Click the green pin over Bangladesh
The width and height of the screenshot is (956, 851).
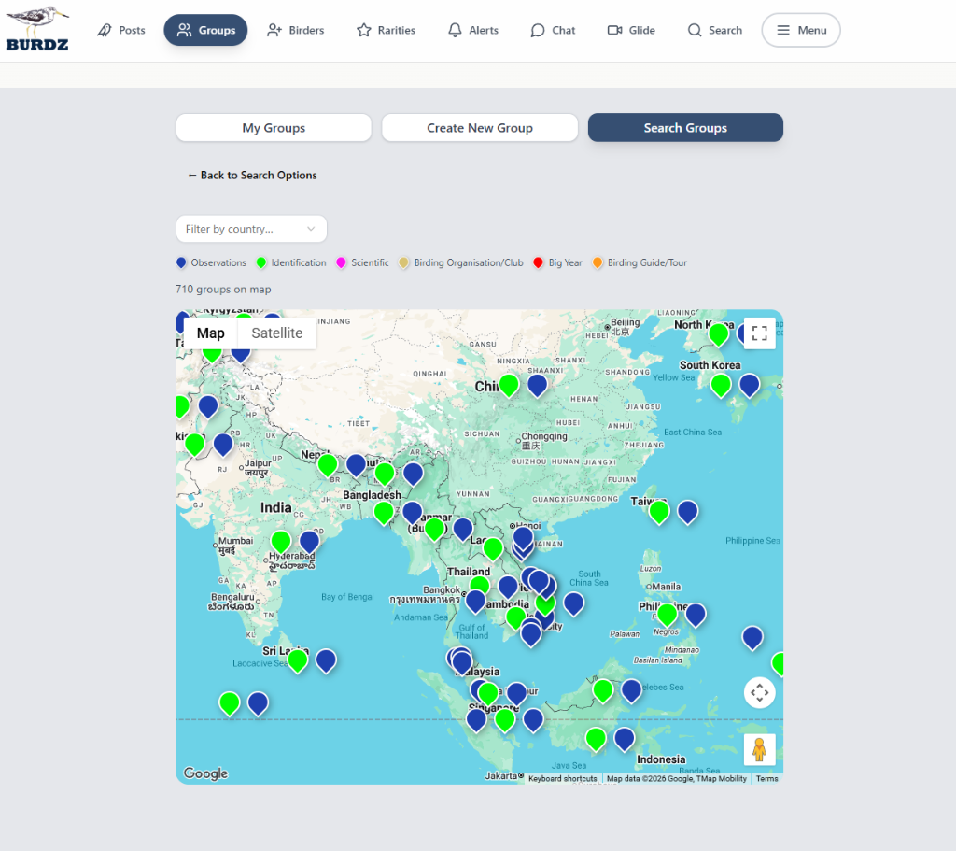tap(384, 513)
